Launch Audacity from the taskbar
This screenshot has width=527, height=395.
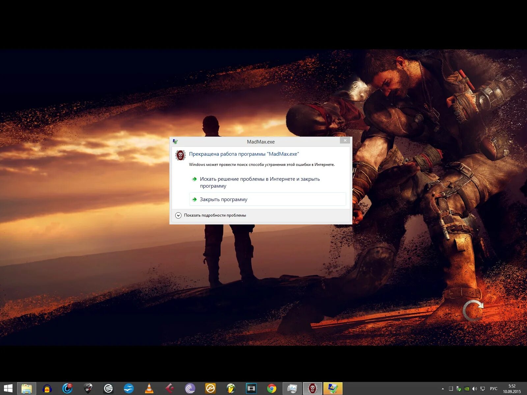point(47,388)
